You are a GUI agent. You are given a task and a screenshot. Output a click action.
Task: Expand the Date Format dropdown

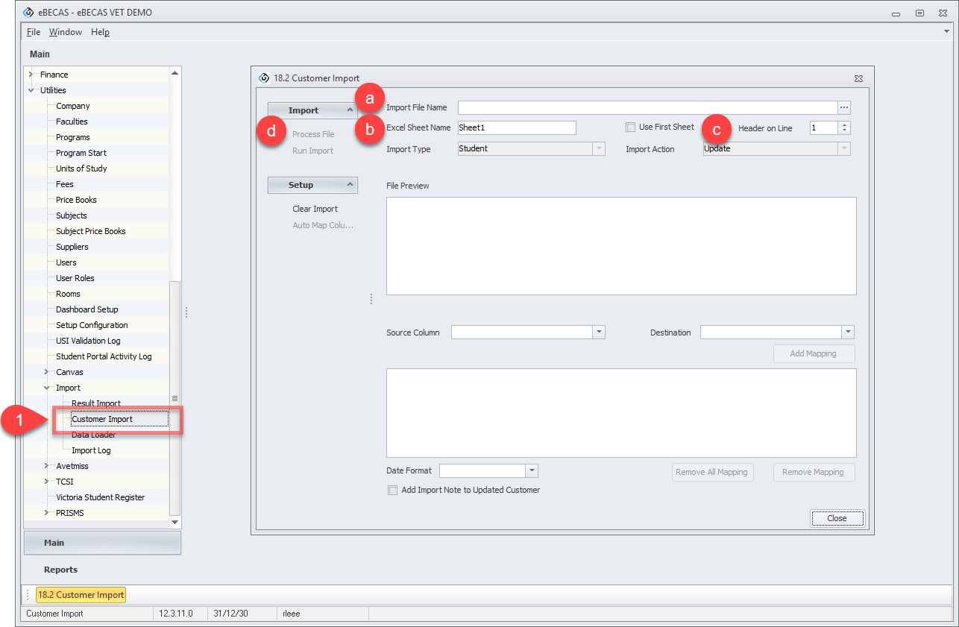coord(531,471)
